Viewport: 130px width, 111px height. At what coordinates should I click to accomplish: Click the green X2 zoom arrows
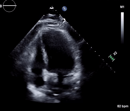[x=112, y=58]
